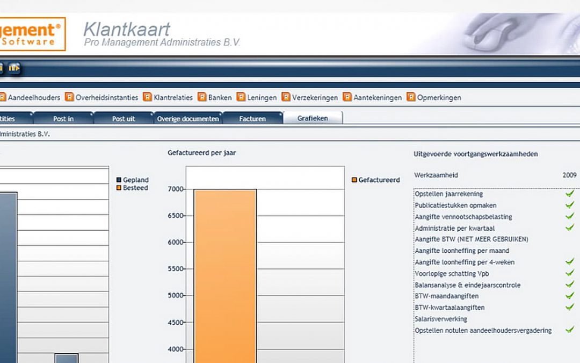Switch to the Overige documenten tab
The image size is (580, 363).
(188, 118)
